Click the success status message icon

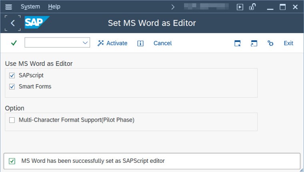(12, 161)
